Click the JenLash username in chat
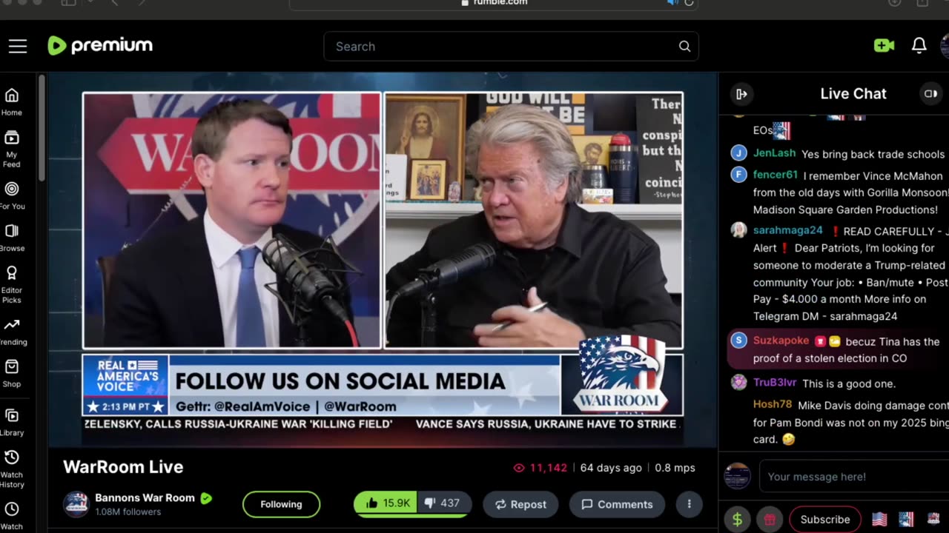The width and height of the screenshot is (949, 533). click(774, 153)
